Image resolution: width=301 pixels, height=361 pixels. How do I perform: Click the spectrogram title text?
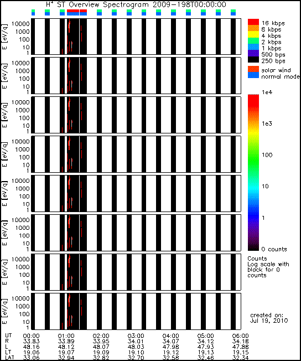[x=136, y=4]
